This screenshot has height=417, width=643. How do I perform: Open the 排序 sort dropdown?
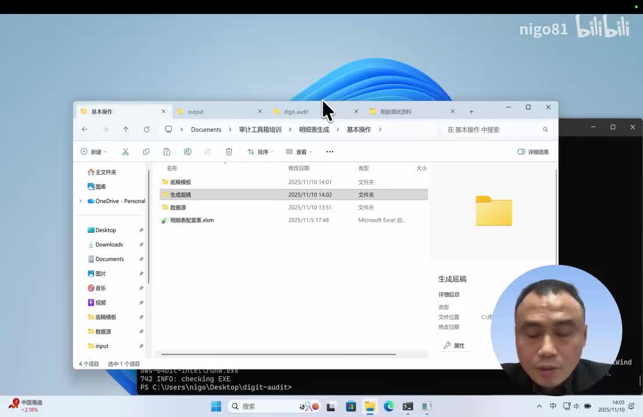coord(261,152)
